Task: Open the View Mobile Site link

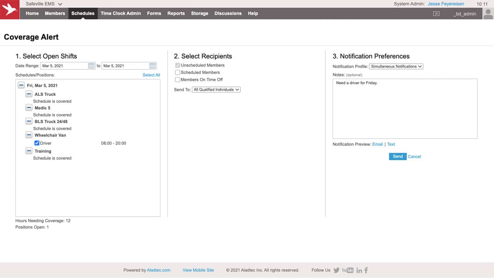Action: 198,270
